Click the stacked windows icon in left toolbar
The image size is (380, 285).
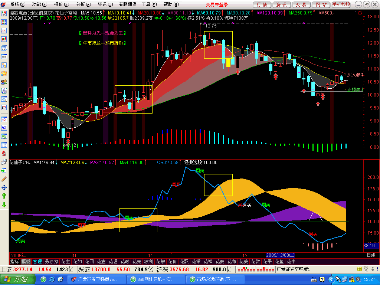[4, 48]
